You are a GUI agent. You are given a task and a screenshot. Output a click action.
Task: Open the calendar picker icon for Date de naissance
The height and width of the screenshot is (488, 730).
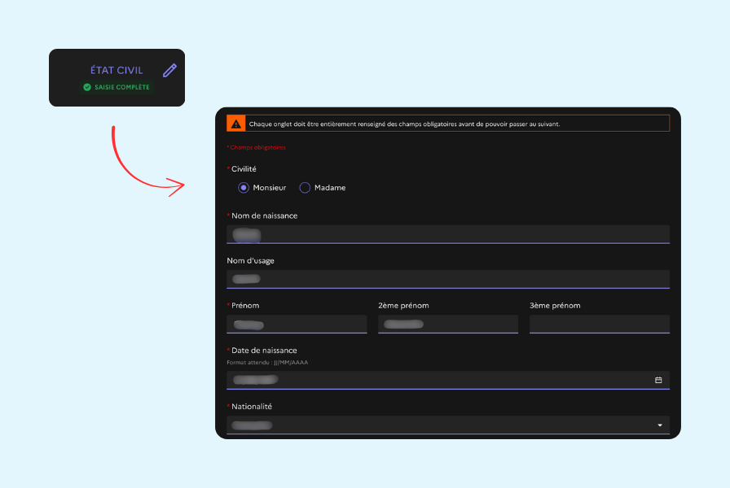(658, 380)
